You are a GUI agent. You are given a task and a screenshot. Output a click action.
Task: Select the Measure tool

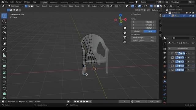(x=4, y=55)
